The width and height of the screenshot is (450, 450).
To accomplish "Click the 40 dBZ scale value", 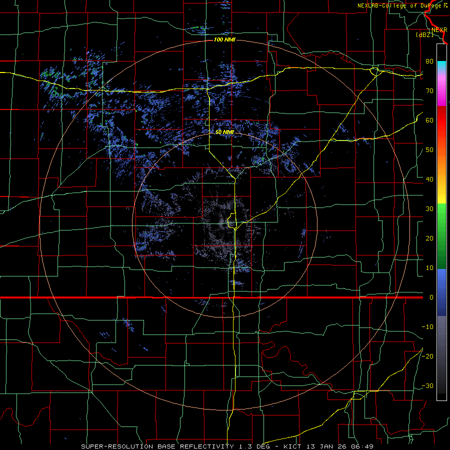I will click(429, 179).
